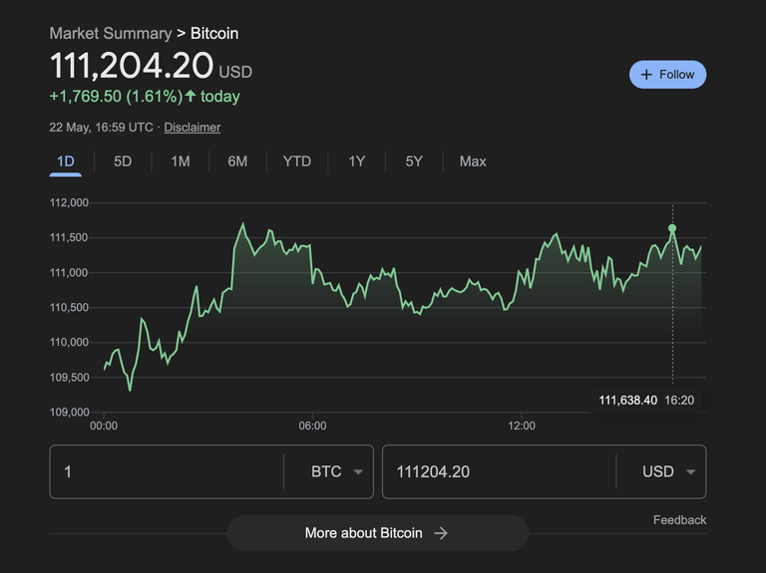Open More about Bitcoin

(378, 533)
